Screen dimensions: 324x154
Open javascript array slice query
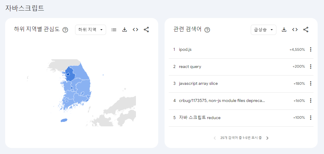(198, 84)
